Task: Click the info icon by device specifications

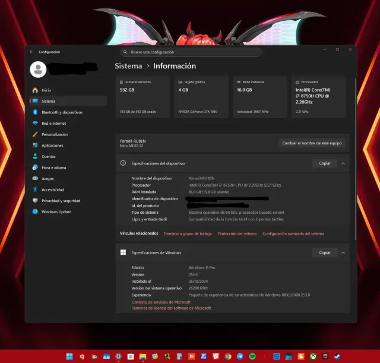Action: point(123,163)
